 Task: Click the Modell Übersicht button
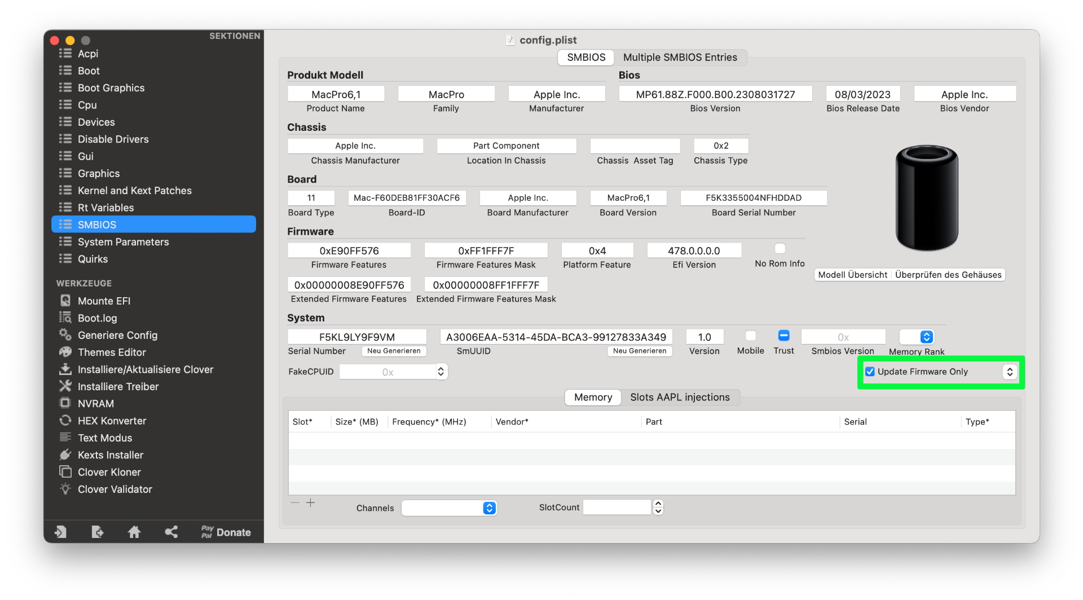[852, 275]
